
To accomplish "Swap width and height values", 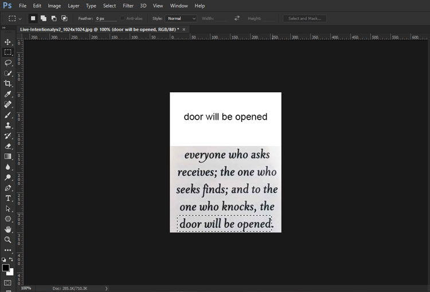I will [x=237, y=18].
